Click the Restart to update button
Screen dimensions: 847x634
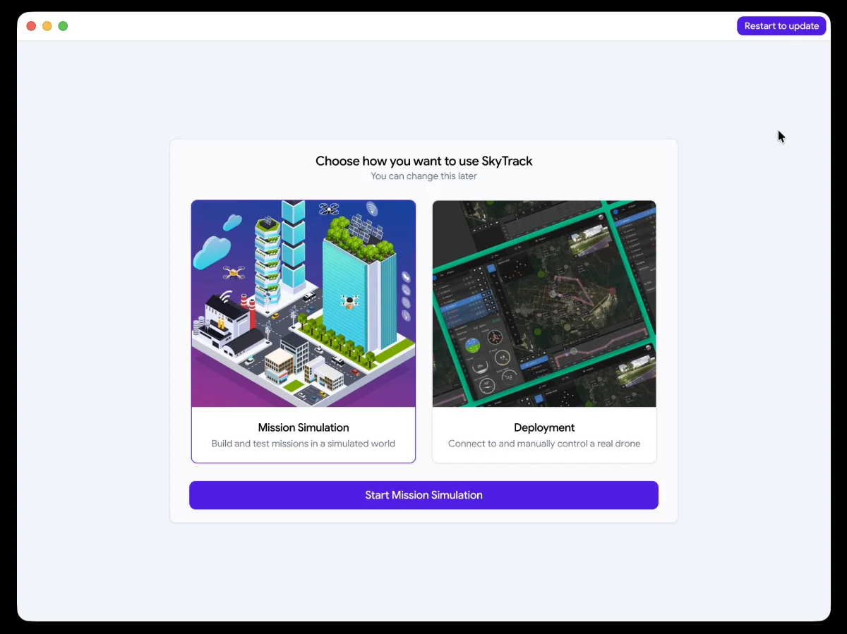[x=781, y=26]
